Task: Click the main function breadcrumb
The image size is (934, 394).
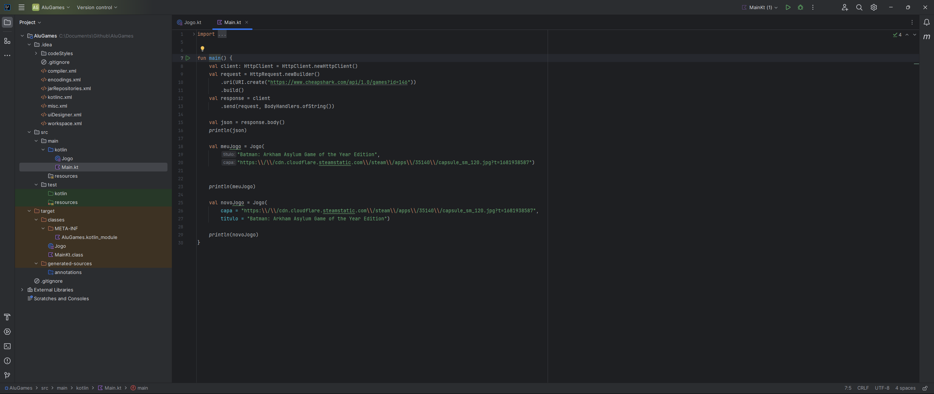Action: coord(139,388)
